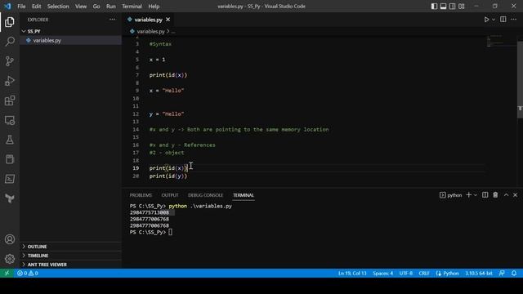This screenshot has height=294, width=523.
Task: Open the feedback icon in status bar
Action: pyautogui.click(x=502, y=274)
